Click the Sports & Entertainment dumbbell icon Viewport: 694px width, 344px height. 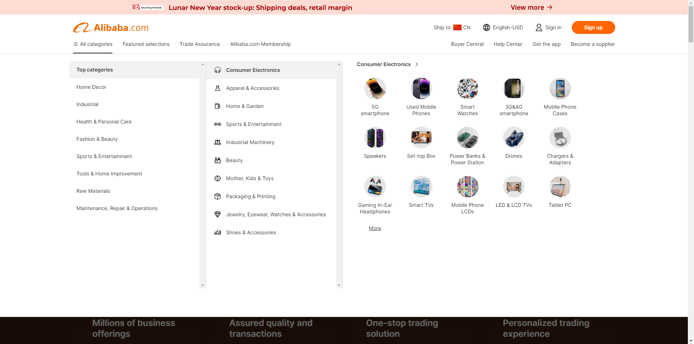218,124
